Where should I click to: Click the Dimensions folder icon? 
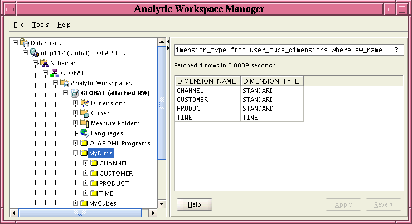pos(85,103)
